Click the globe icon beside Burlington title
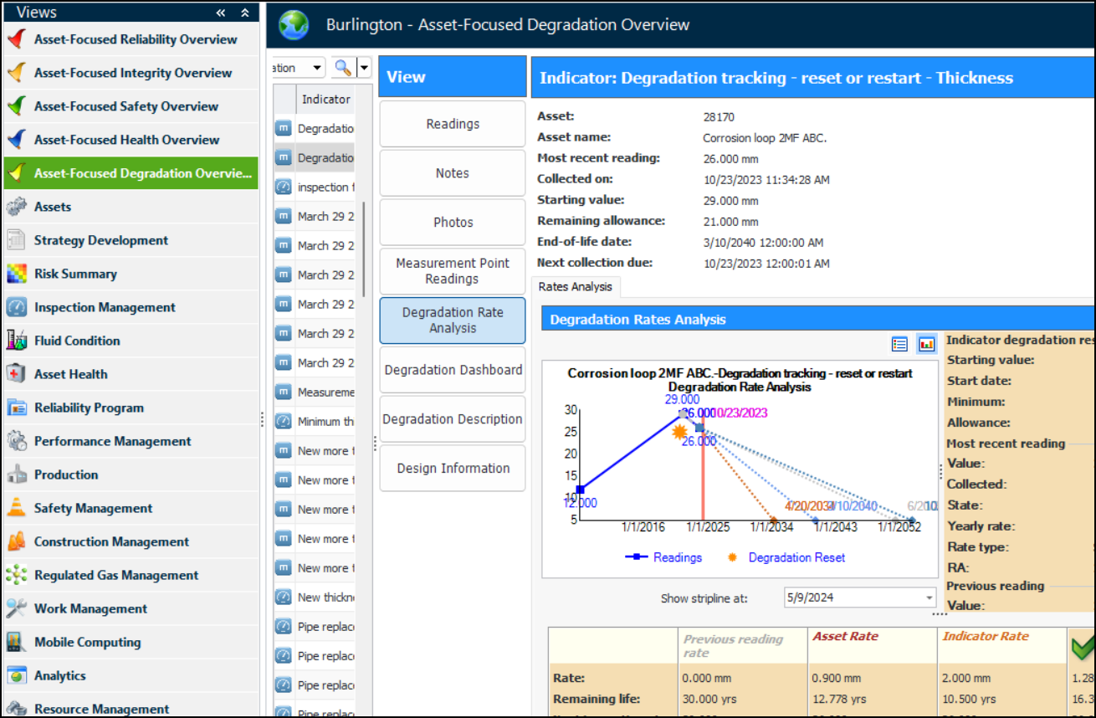This screenshot has width=1096, height=718. point(294,25)
